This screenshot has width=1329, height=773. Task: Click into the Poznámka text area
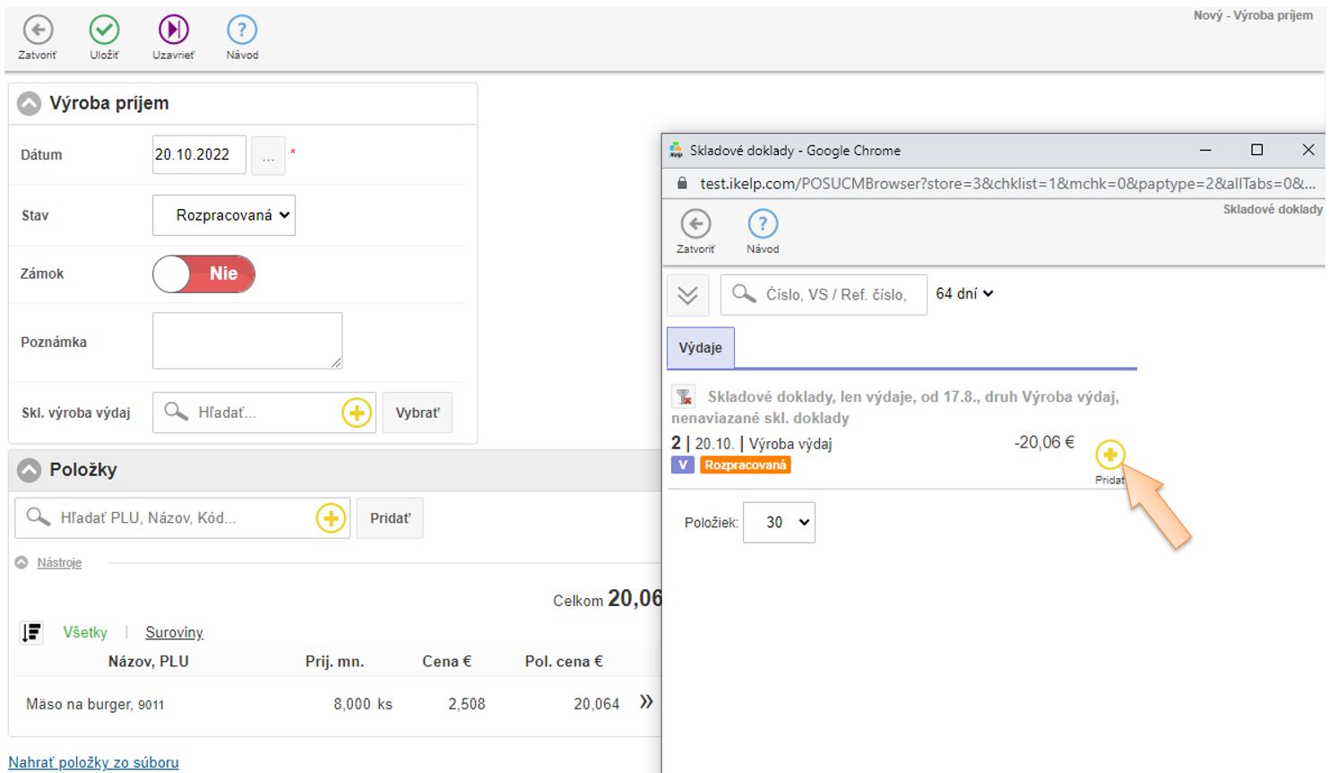[247, 341]
